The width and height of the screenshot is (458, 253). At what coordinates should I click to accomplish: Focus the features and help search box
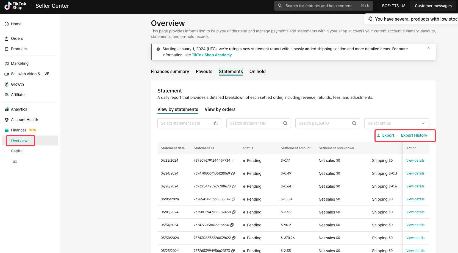[x=323, y=6]
